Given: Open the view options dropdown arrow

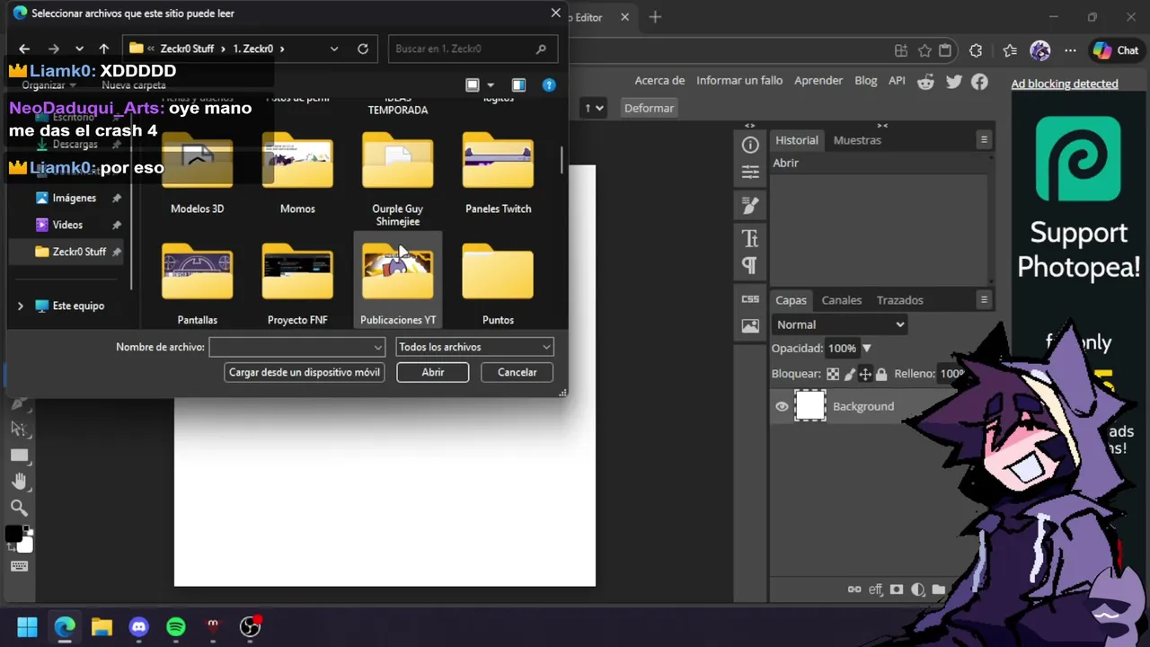Looking at the screenshot, I should click(491, 85).
